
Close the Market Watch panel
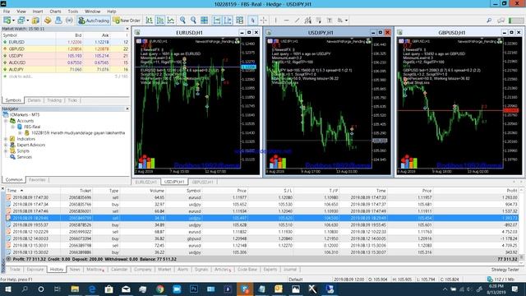click(x=127, y=29)
